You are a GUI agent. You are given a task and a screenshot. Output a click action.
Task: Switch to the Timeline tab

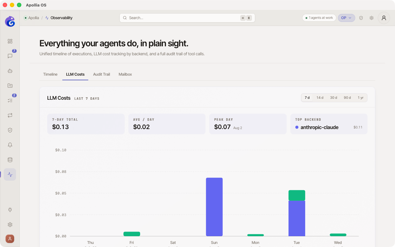point(50,74)
